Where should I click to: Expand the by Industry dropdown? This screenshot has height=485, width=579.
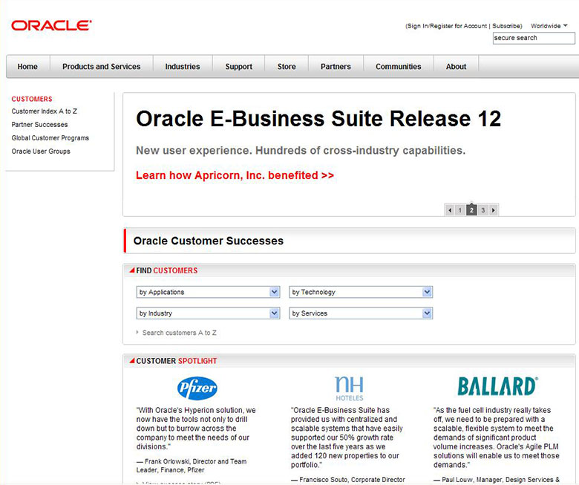208,313
